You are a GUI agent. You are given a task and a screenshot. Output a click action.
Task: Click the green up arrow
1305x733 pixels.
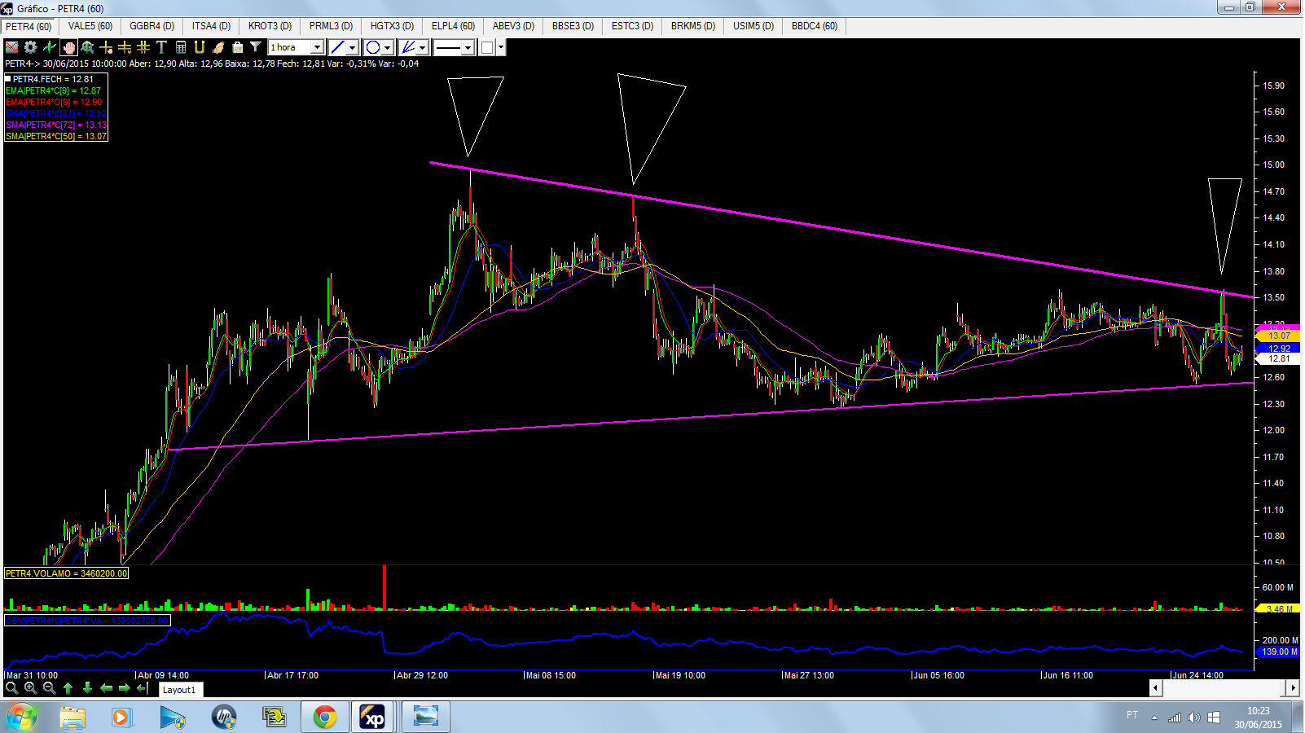pyautogui.click(x=68, y=688)
